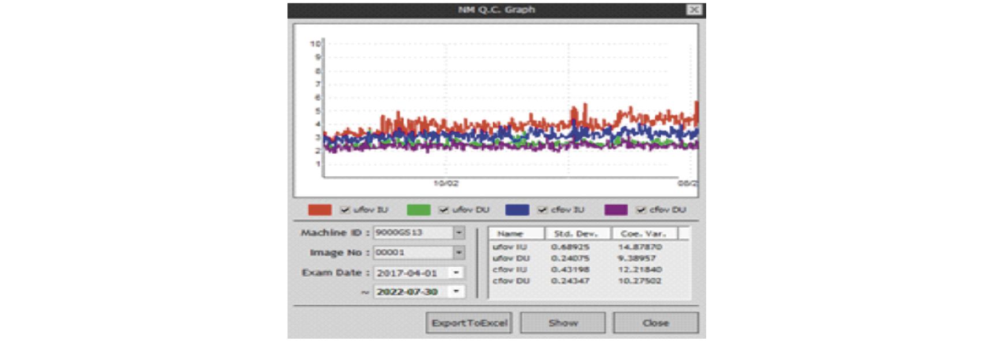Select the ufov IU row in statistics table

coord(510,247)
